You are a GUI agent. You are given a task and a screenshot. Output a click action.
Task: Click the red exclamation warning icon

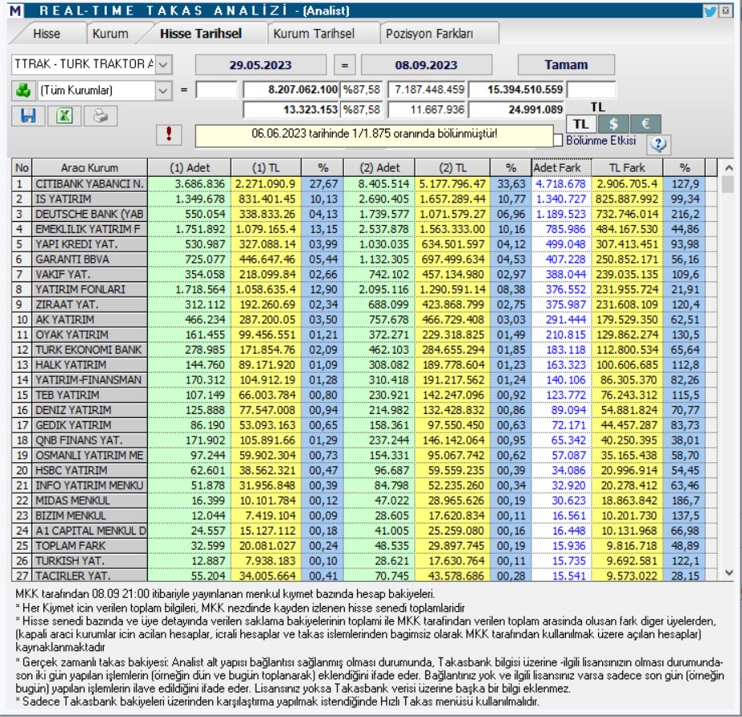tap(169, 134)
